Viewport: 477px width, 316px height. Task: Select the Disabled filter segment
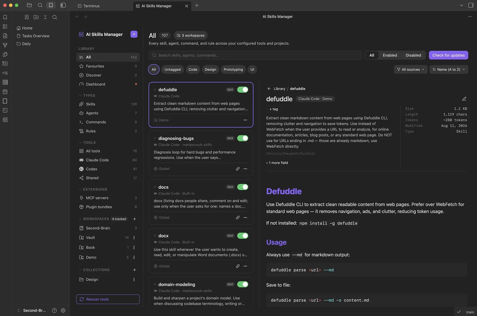tap(413, 55)
